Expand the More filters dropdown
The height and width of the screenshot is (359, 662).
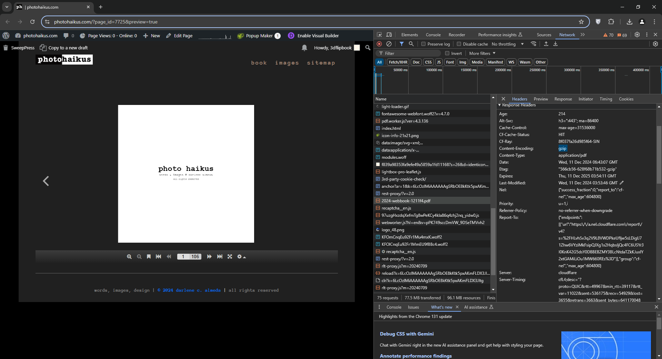(482, 53)
